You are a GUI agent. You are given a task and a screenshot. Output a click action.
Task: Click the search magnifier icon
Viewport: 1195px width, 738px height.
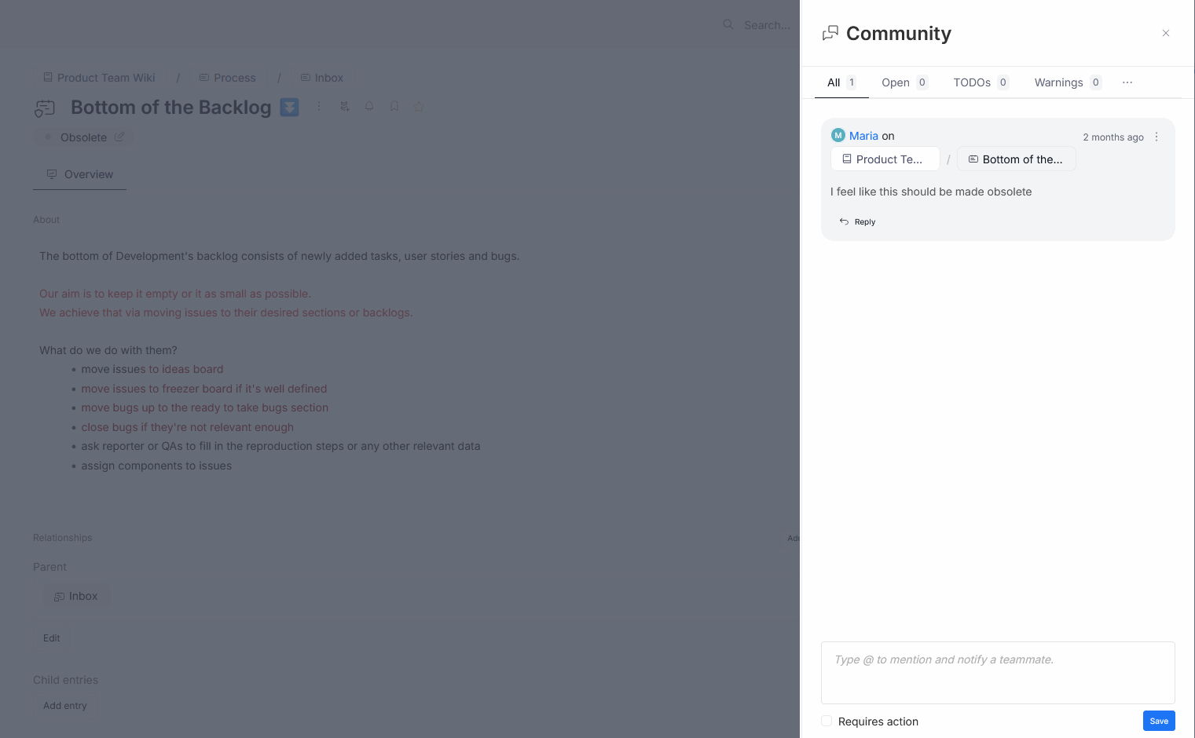tap(728, 24)
